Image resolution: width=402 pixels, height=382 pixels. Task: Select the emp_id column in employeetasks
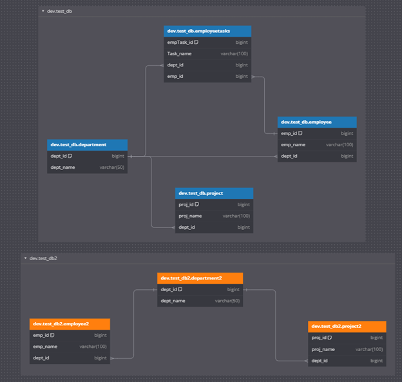pos(207,77)
